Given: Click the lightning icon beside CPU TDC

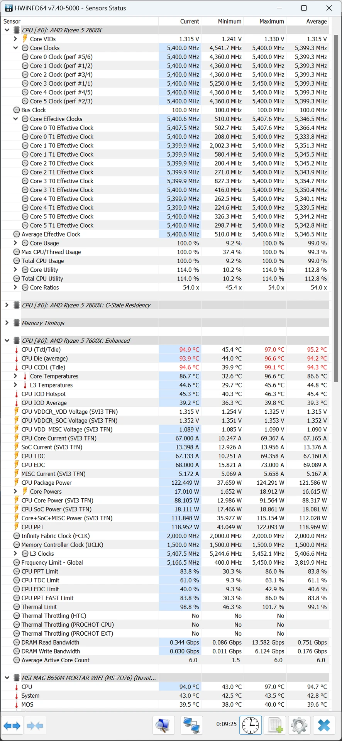Looking at the screenshot, I should (17, 456).
